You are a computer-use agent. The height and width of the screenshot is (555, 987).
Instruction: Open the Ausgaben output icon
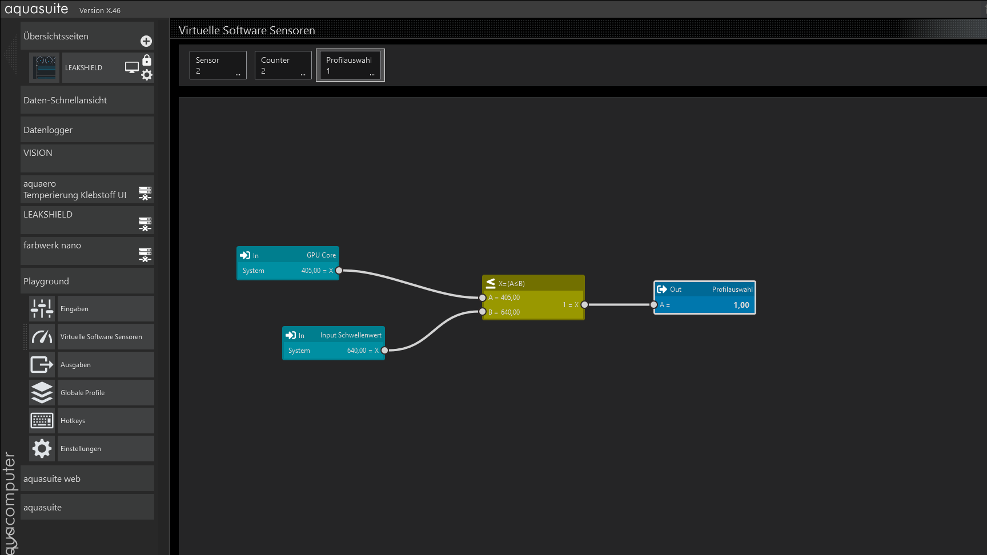pos(42,365)
